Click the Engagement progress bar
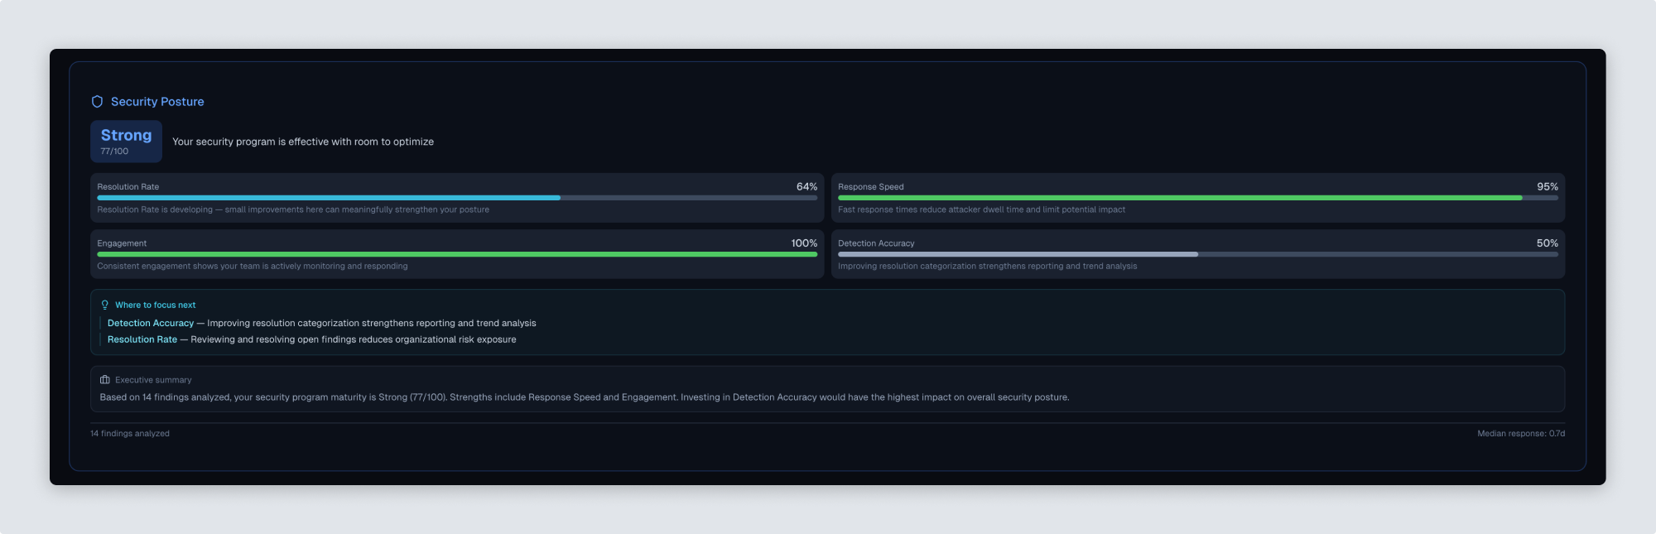The height and width of the screenshot is (534, 1656). (457, 254)
